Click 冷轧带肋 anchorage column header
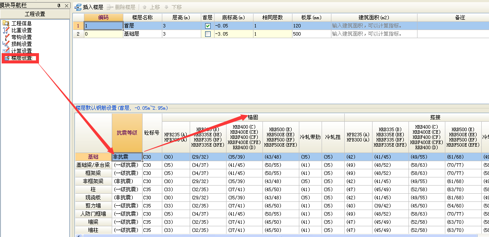This screenshot has height=237, width=489. [310, 137]
